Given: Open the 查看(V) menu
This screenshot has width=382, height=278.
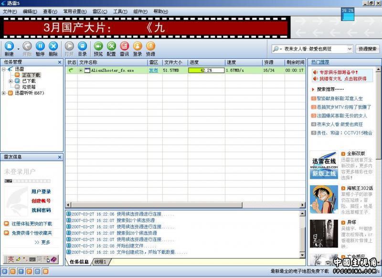Looking at the screenshot, I should coord(50,11).
